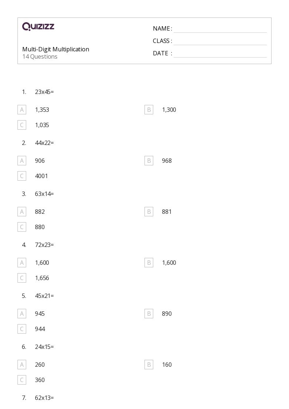Click the NAME input line
The width and height of the screenshot is (289, 409).
[220, 29]
